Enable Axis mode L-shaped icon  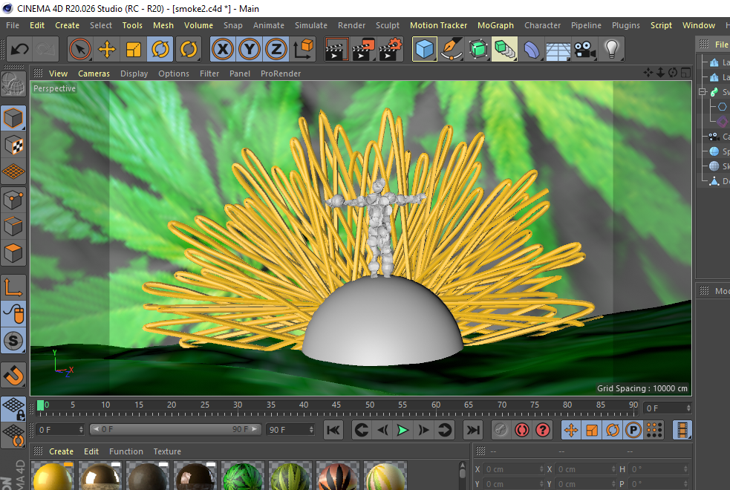point(13,287)
